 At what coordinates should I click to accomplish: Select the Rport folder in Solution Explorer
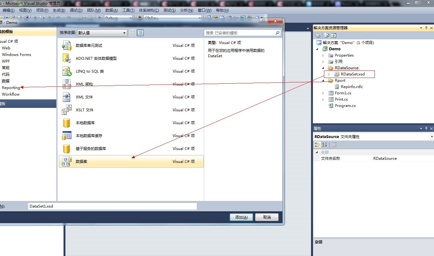340,81
